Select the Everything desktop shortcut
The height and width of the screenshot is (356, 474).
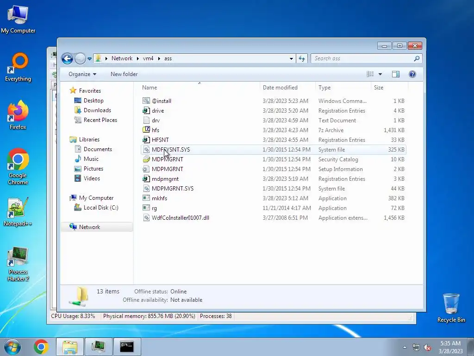click(x=18, y=68)
